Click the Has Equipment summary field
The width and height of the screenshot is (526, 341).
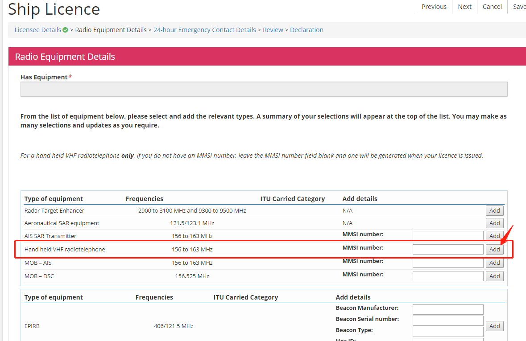tap(264, 89)
